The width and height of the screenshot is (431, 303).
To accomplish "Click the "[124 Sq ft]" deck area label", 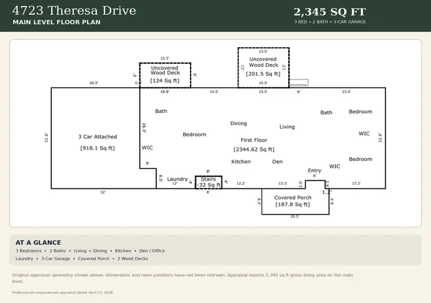I will (164, 81).
